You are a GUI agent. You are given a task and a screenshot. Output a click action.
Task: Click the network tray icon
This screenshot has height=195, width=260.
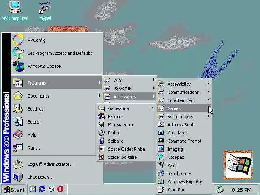tap(220, 189)
